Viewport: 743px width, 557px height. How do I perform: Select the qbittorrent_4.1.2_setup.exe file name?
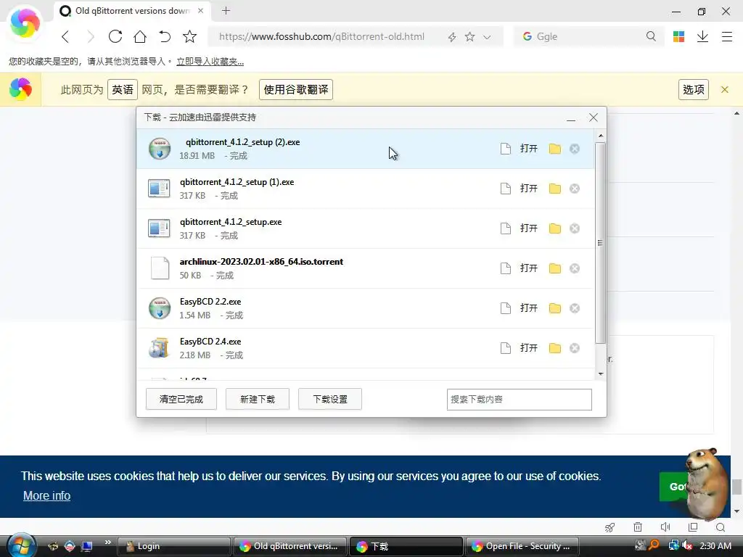tap(231, 222)
